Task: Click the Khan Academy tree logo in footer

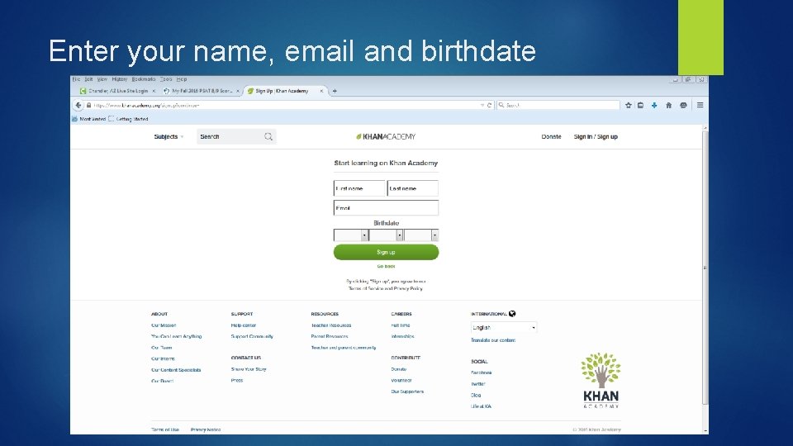Action: (x=601, y=380)
